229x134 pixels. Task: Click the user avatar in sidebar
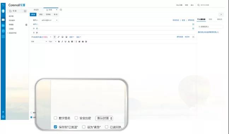pyautogui.click(x=3, y=11)
